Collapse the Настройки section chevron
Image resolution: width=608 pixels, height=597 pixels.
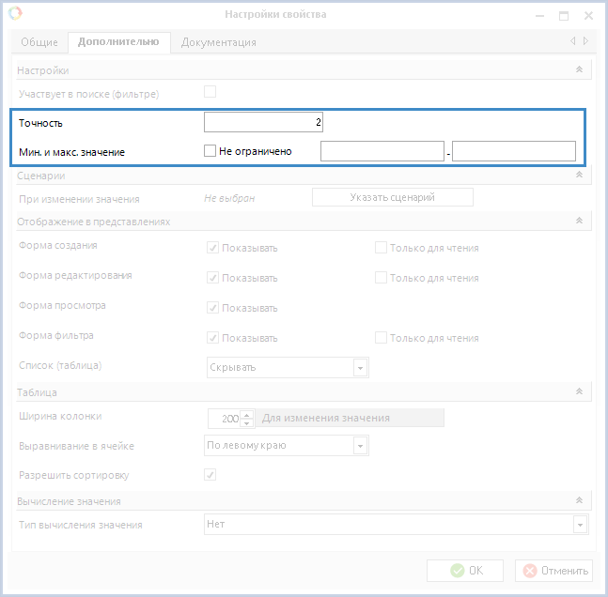click(580, 70)
